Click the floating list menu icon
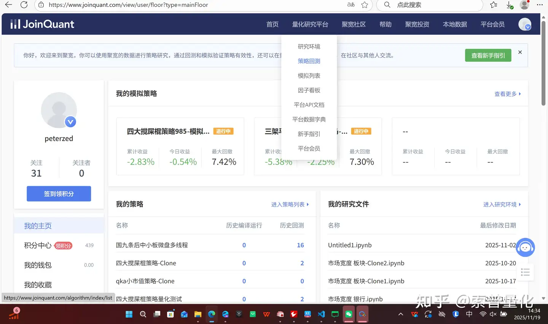 click(x=526, y=272)
